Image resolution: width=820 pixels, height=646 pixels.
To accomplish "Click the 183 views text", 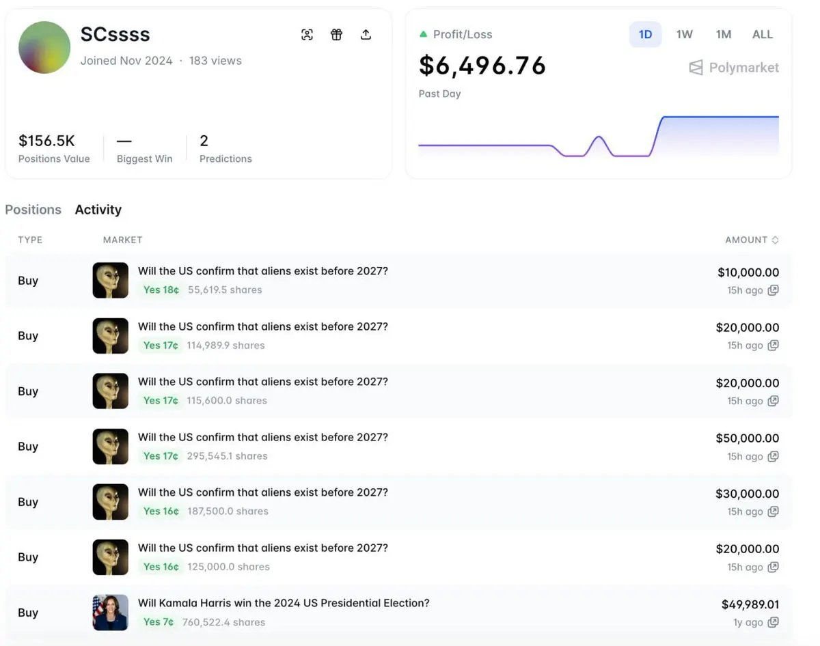I will (215, 60).
